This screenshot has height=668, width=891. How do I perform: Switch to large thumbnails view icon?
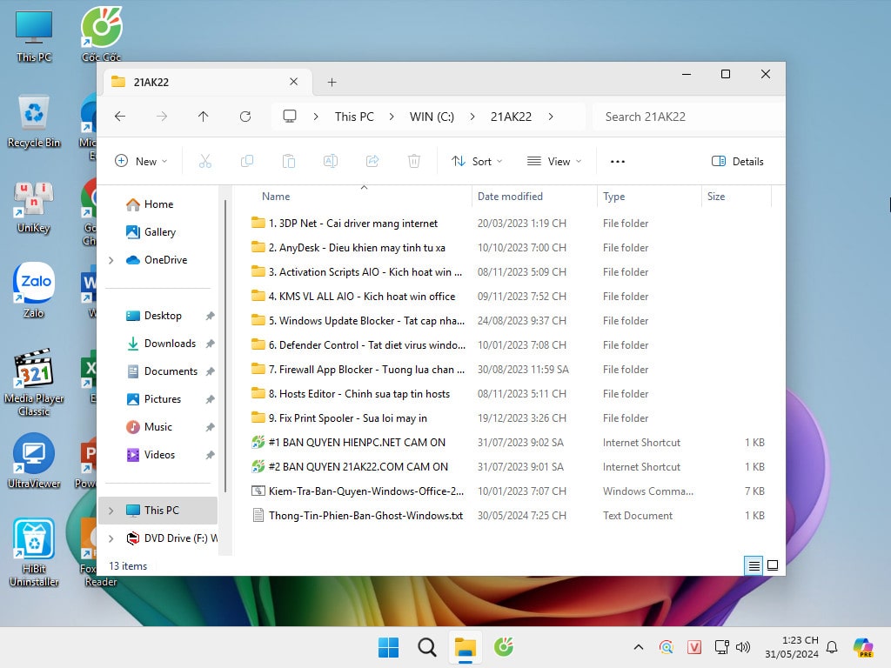pyautogui.click(x=773, y=565)
